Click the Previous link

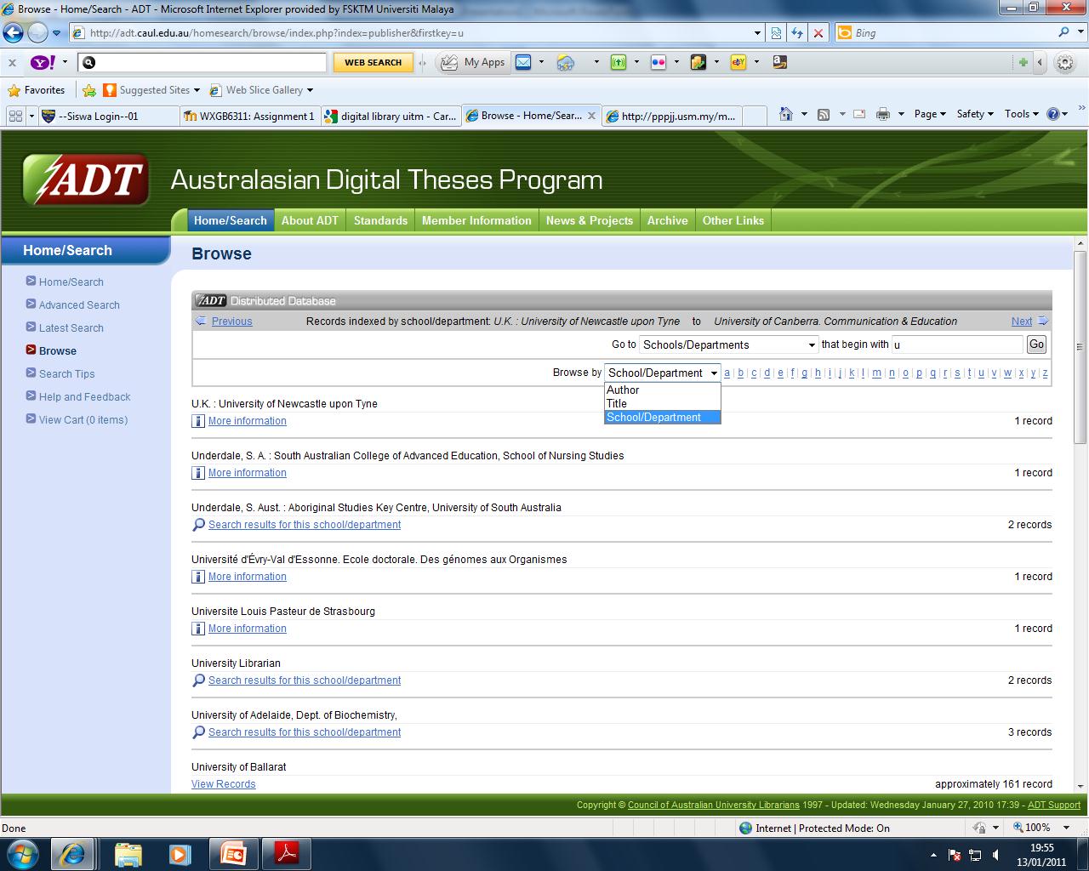coord(231,322)
